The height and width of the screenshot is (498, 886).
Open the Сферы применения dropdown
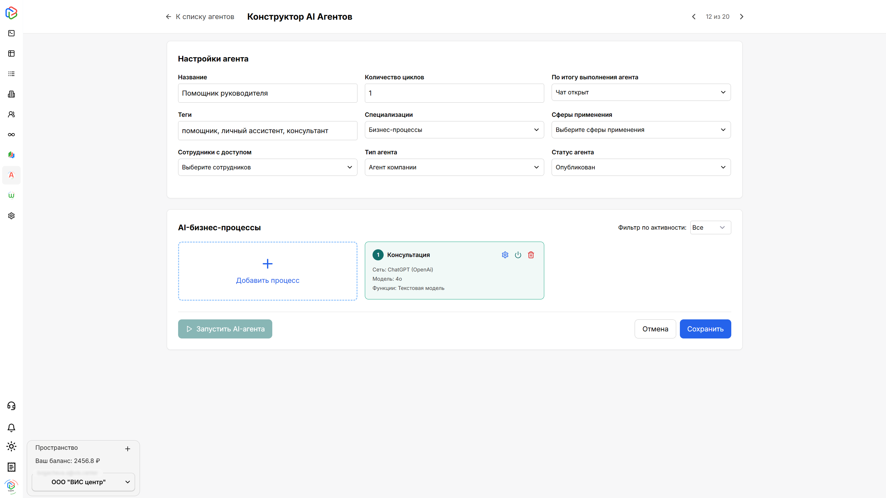point(641,129)
